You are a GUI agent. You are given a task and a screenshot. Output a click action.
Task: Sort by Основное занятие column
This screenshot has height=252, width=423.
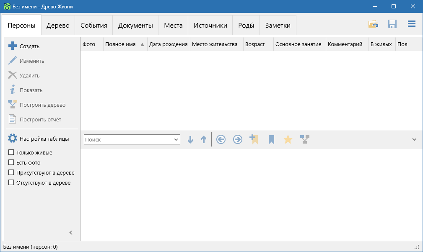[x=300, y=44]
